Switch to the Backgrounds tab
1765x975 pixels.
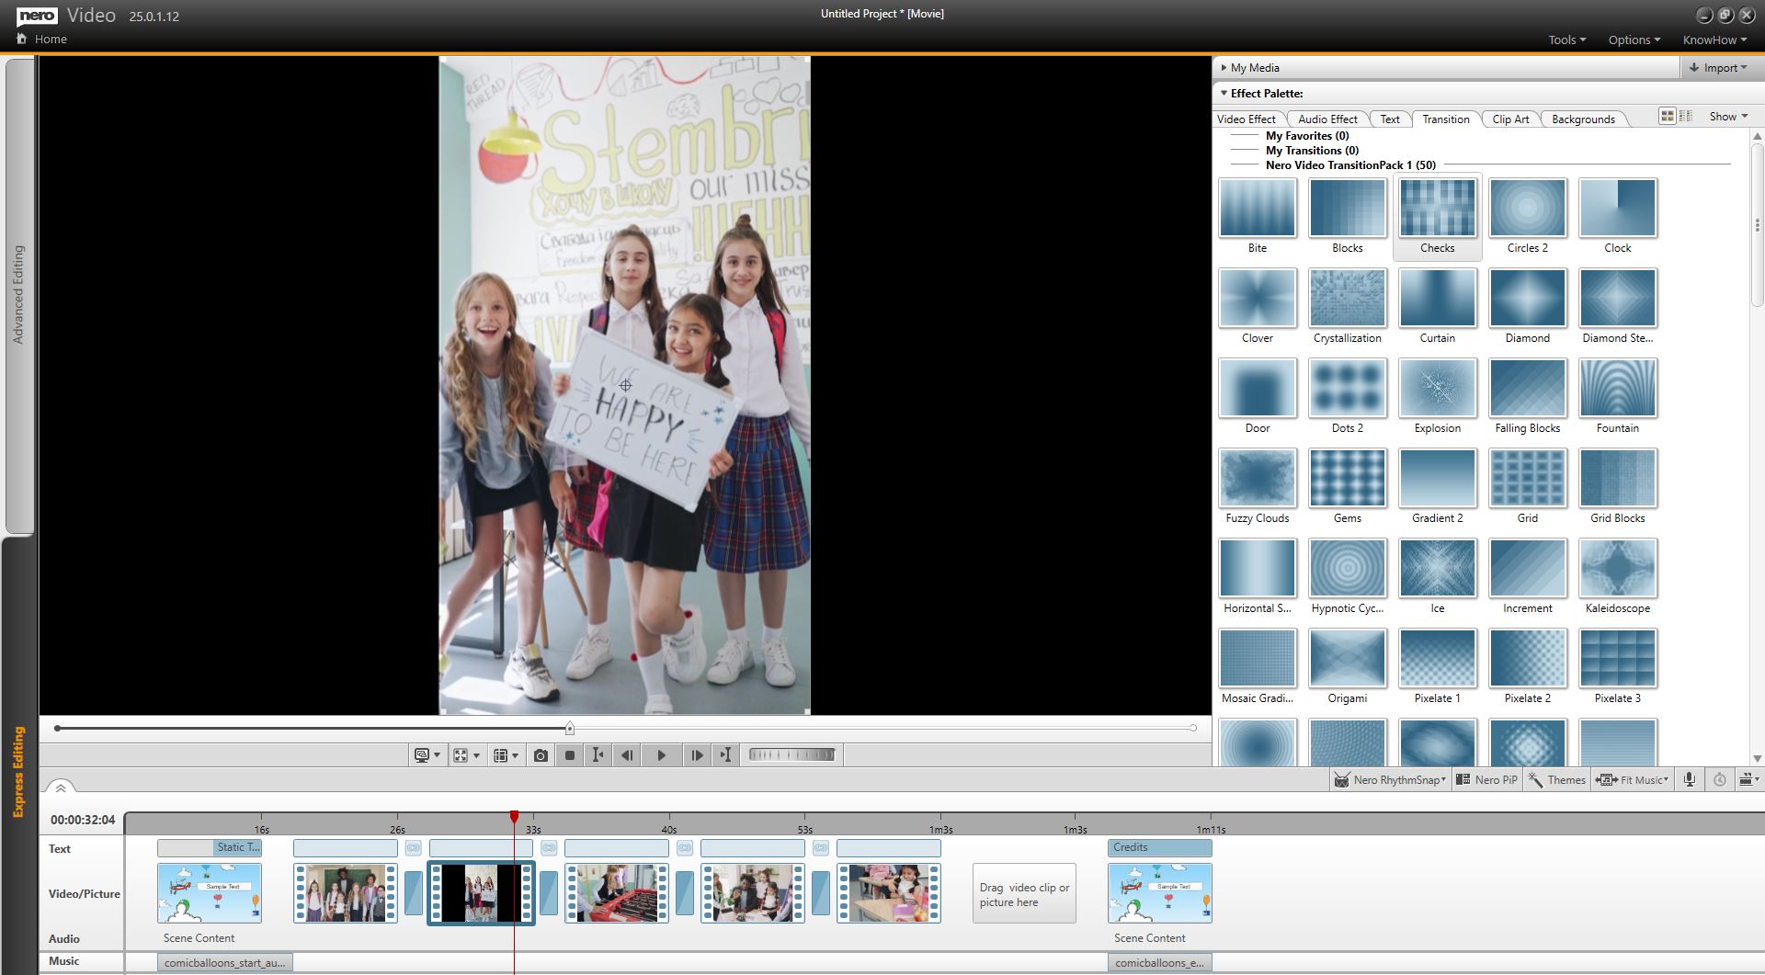point(1583,119)
